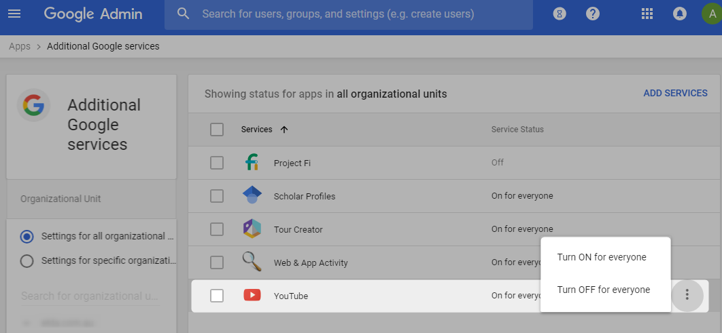The image size is (722, 333).
Task: Click the Off status for Project Fi
Action: click(497, 163)
